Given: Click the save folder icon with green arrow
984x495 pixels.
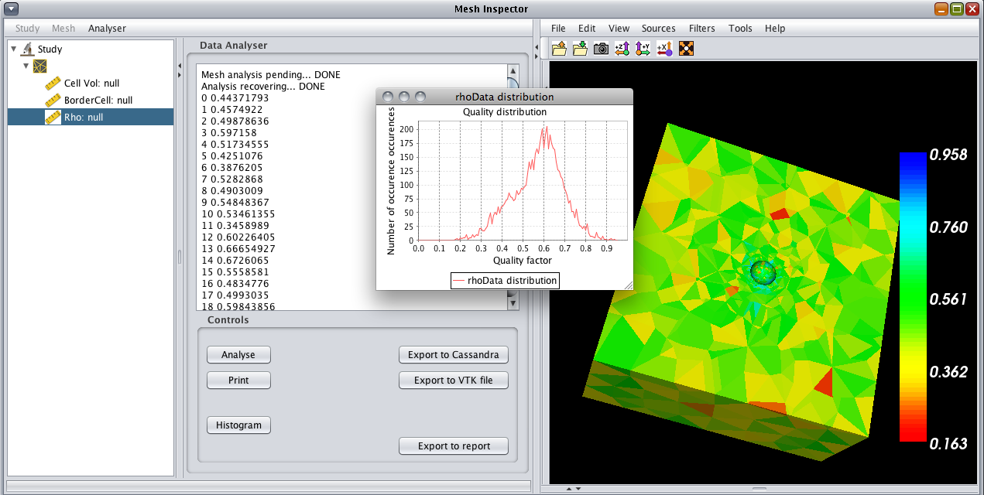Looking at the screenshot, I should tap(580, 49).
